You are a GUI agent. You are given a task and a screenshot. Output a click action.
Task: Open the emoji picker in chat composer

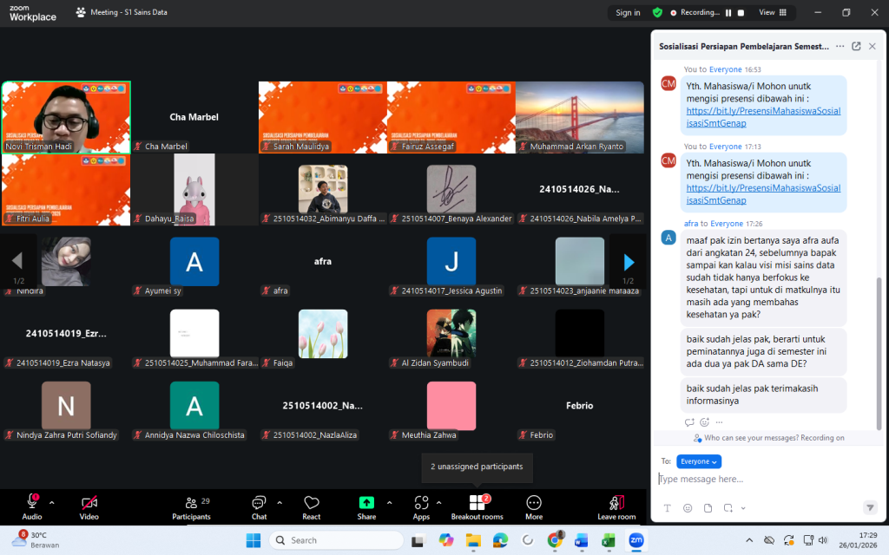(688, 507)
